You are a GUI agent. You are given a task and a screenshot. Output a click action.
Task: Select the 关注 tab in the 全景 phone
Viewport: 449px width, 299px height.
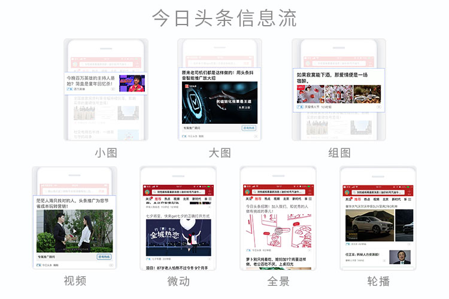tap(248, 199)
